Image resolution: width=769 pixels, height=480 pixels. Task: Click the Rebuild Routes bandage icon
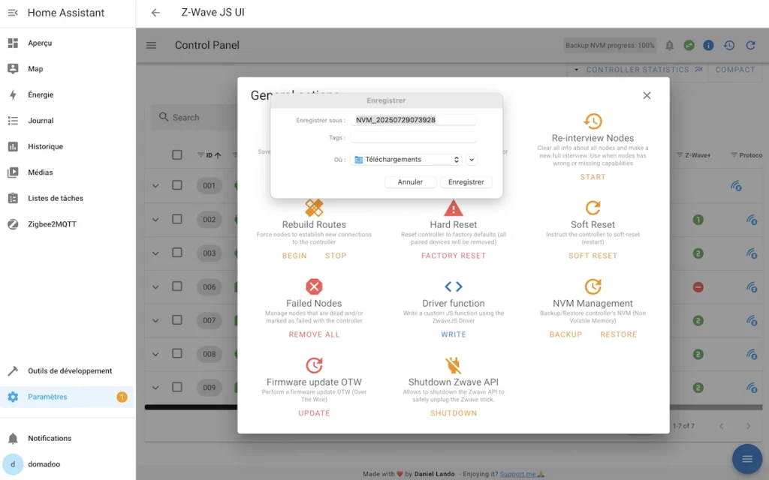pos(314,208)
